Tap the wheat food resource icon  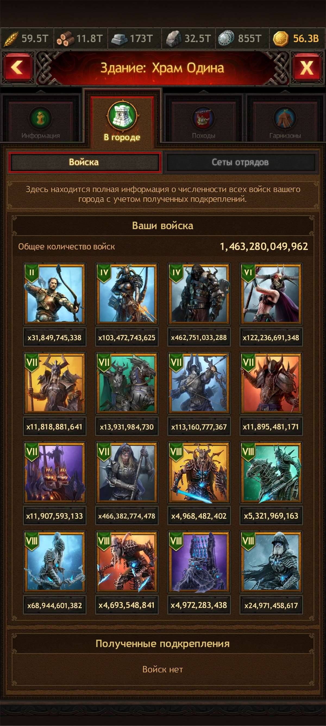[x=11, y=39]
